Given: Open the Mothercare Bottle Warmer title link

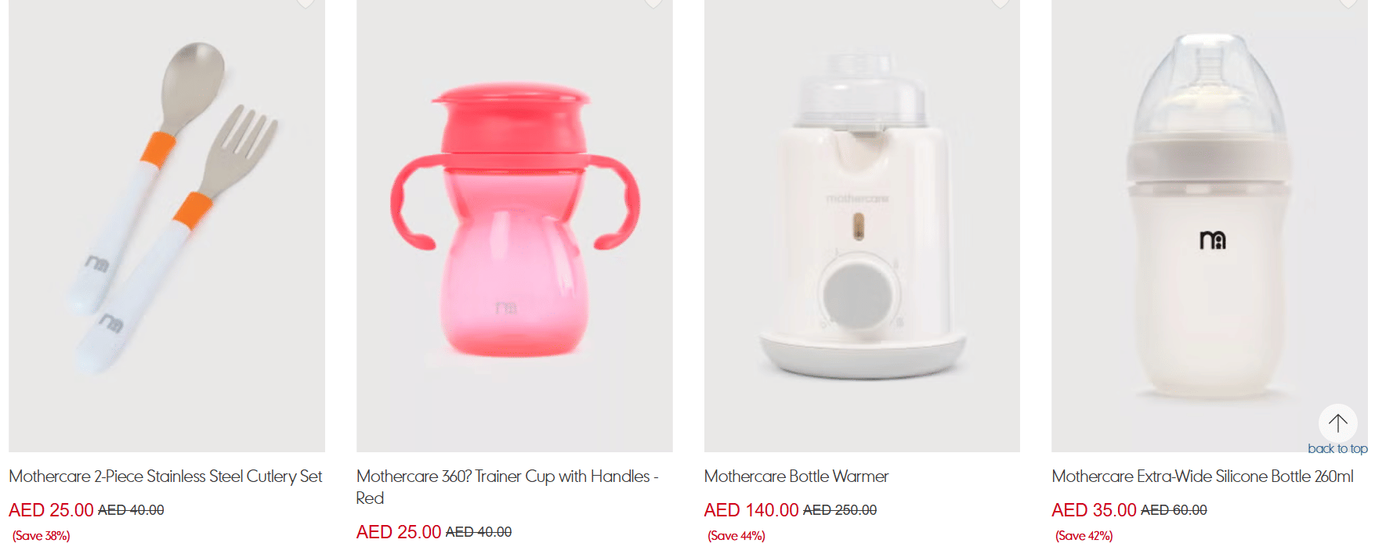Looking at the screenshot, I should click(796, 476).
